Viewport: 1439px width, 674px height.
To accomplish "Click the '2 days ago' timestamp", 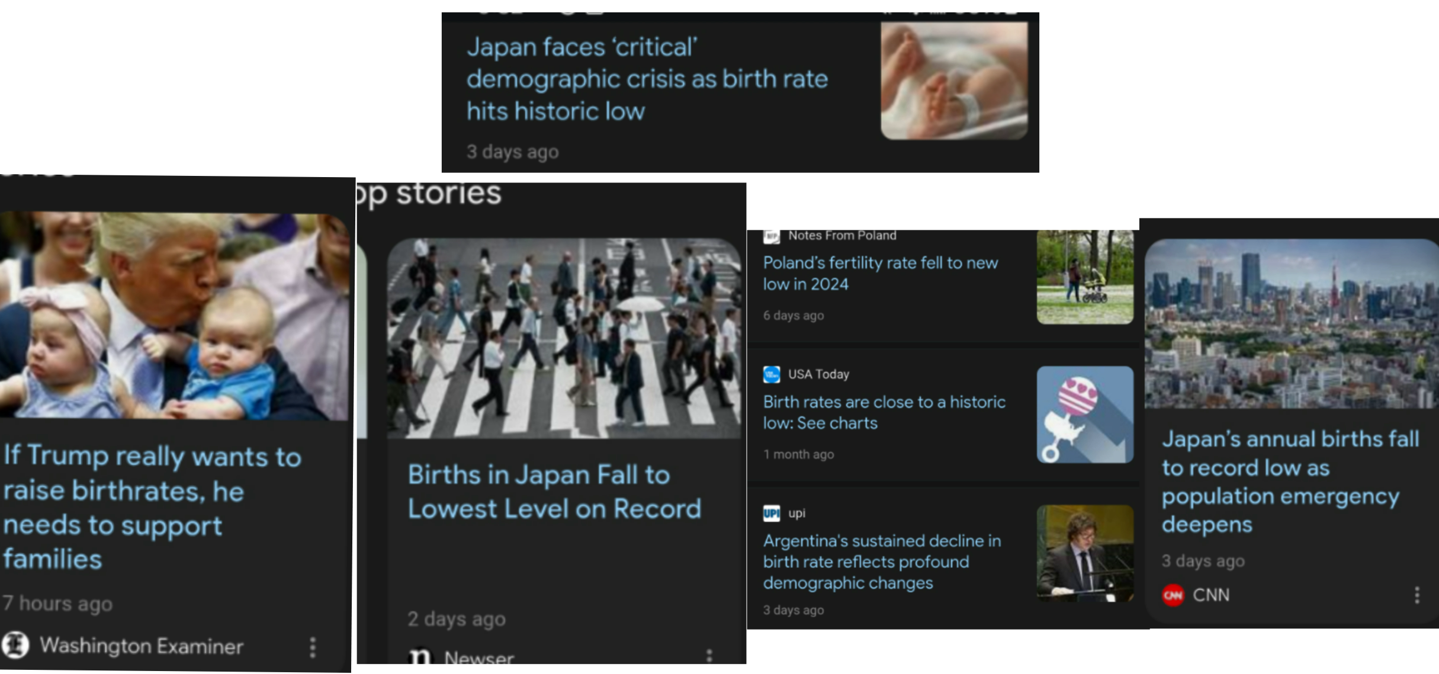I will coord(457,618).
